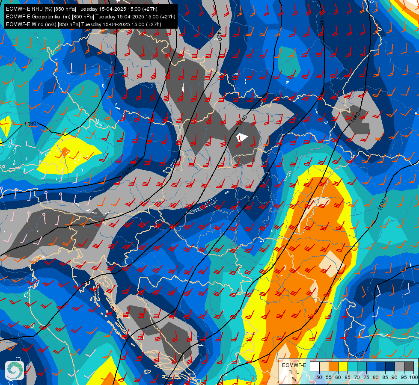Image resolution: width=419 pixels, height=385 pixels.
Task: Click the legend value 85
Action: point(385,377)
